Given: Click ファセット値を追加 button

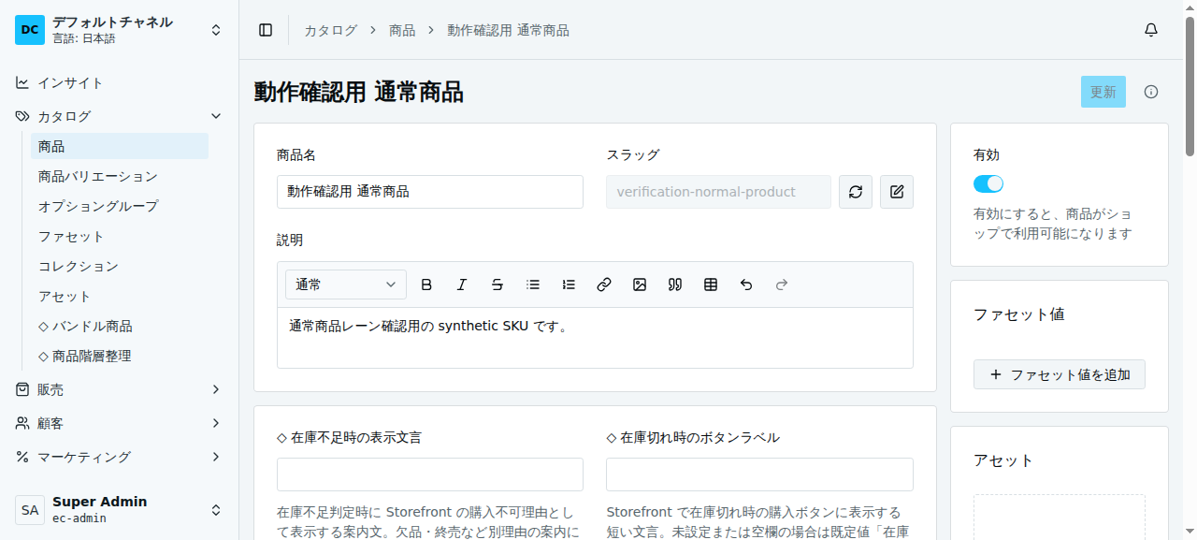Looking at the screenshot, I should (x=1060, y=374).
